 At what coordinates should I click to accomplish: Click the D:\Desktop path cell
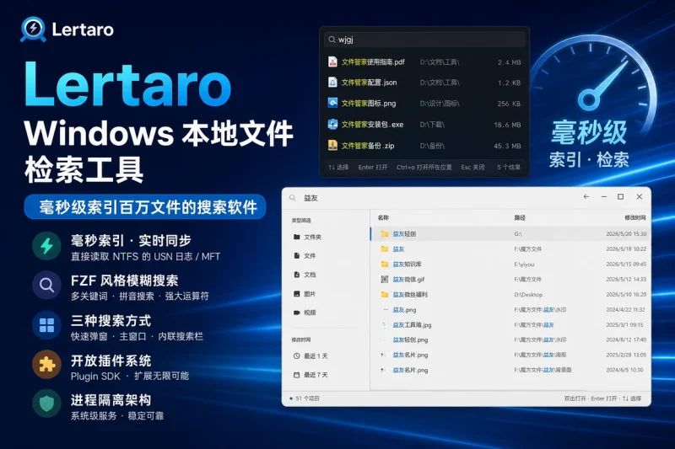tap(528, 295)
